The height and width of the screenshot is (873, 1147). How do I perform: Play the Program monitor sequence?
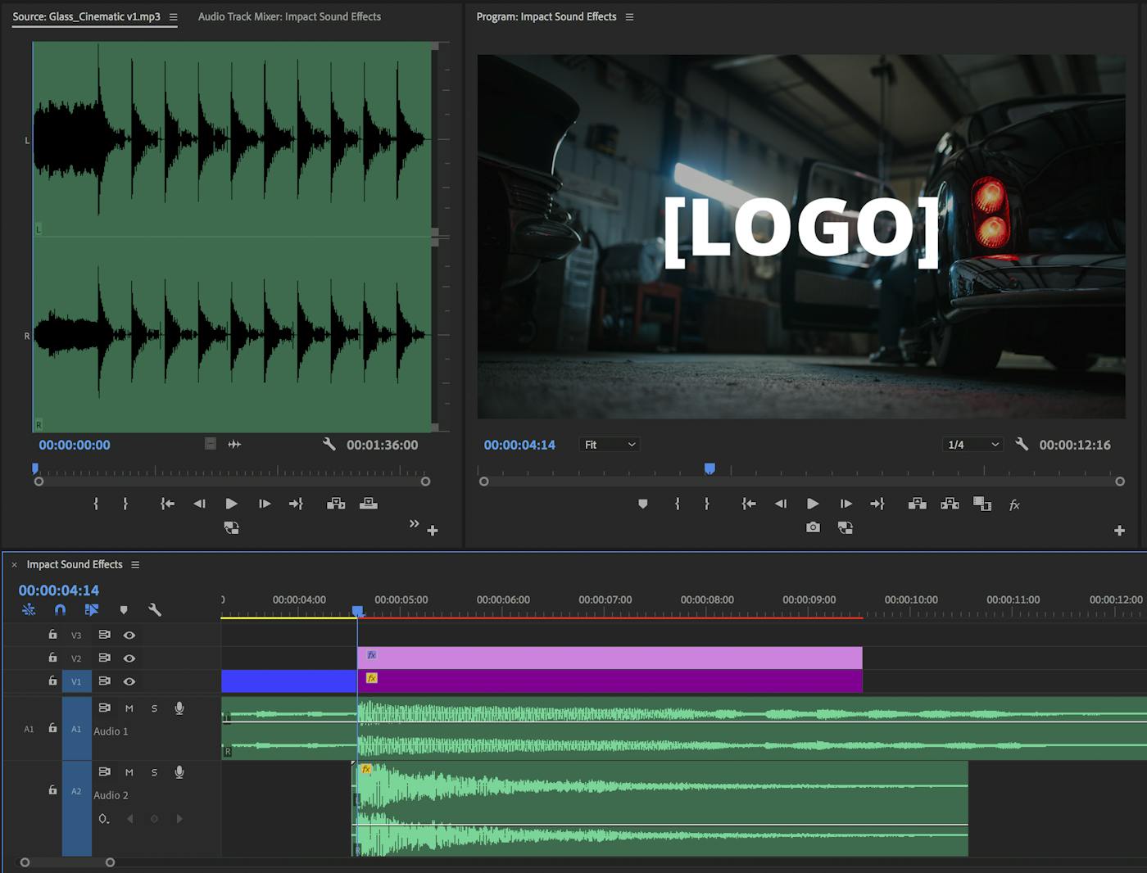pos(812,504)
